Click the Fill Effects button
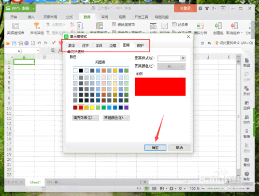Viewport: 259px width, 196px height. click(x=85, y=118)
